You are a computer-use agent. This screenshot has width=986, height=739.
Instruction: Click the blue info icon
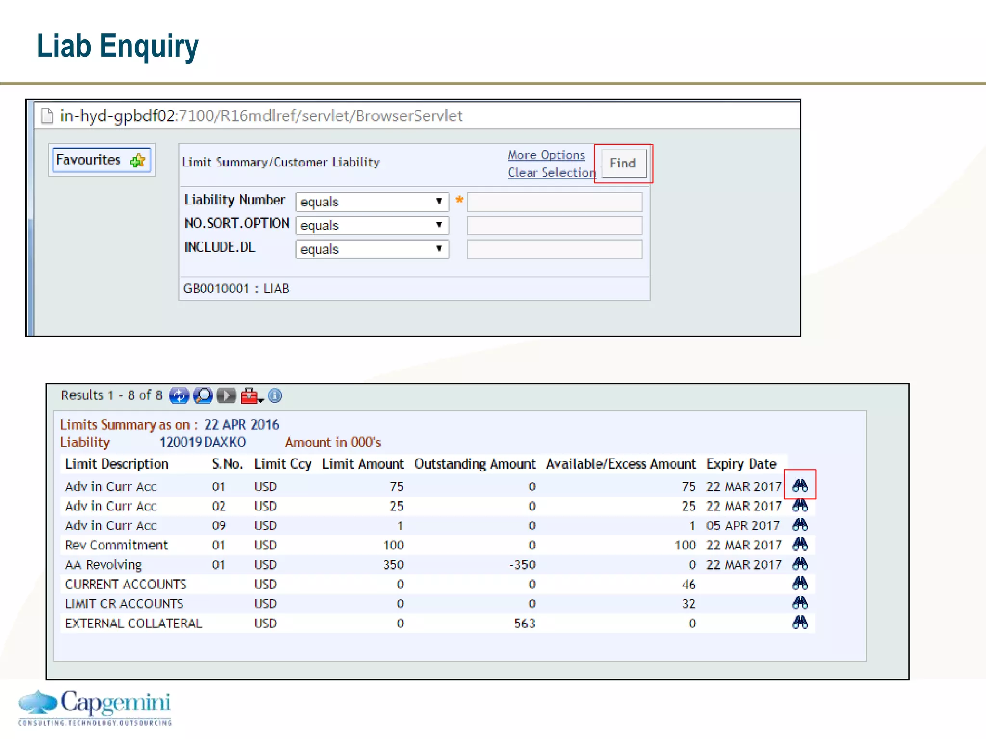tap(275, 395)
